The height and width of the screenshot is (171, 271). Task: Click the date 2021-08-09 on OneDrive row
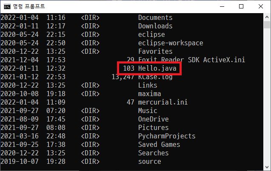[x=20, y=119]
